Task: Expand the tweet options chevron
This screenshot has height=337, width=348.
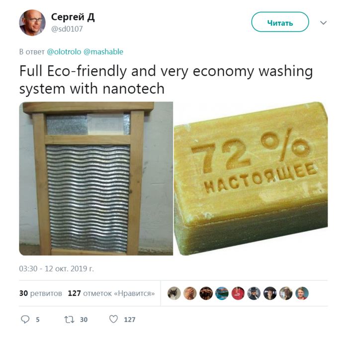Action: click(323, 23)
